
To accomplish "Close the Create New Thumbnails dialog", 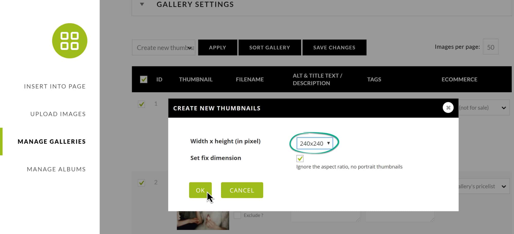I will (448, 108).
